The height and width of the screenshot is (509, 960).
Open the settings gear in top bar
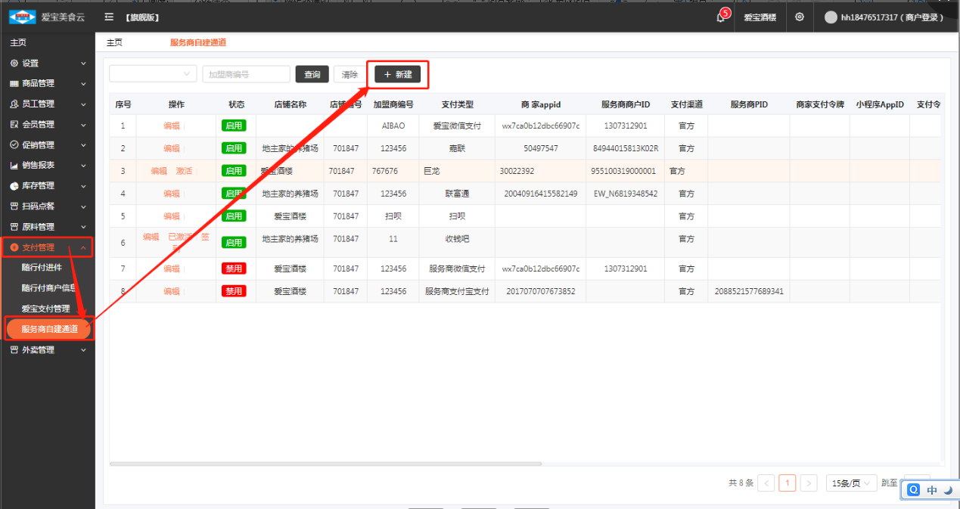point(800,17)
